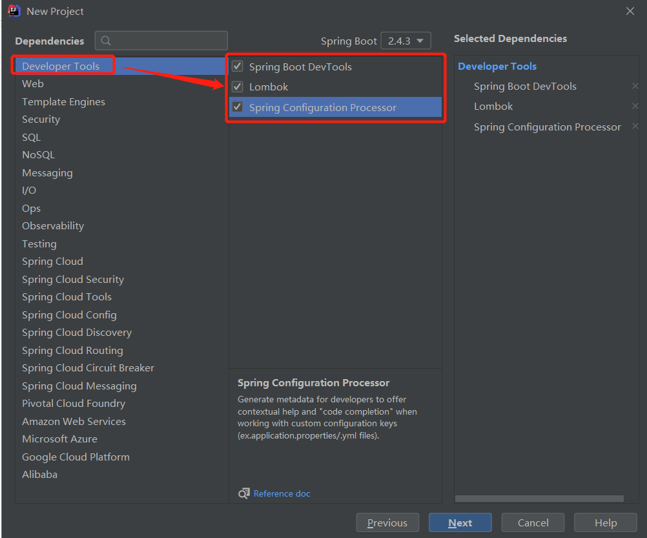Open the Spring Boot version dropdown
The width and height of the screenshot is (647, 538).
coord(406,40)
